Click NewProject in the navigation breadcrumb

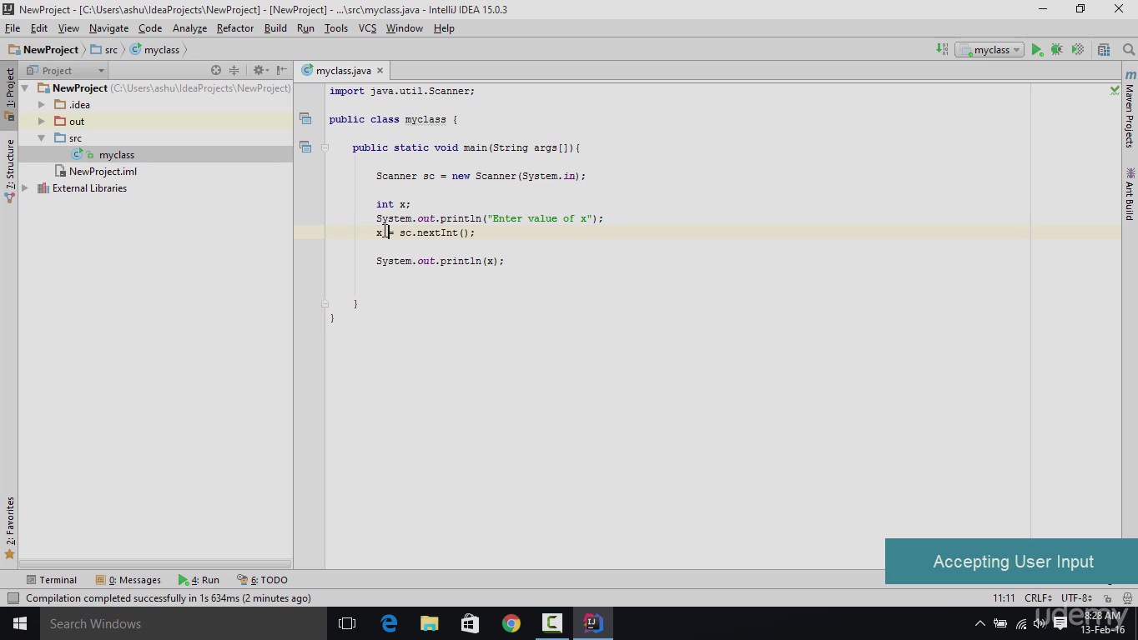43,50
